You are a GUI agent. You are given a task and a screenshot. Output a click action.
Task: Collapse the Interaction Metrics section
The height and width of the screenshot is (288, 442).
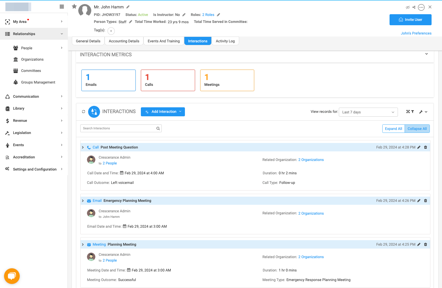point(426,54)
